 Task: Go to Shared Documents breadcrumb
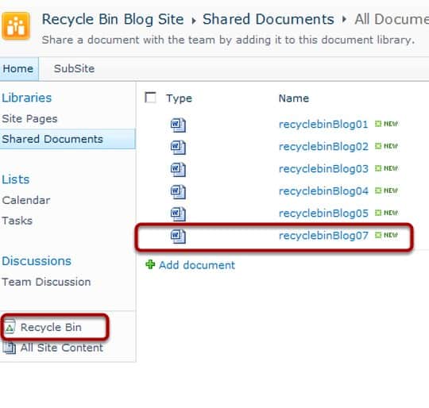tap(269, 19)
